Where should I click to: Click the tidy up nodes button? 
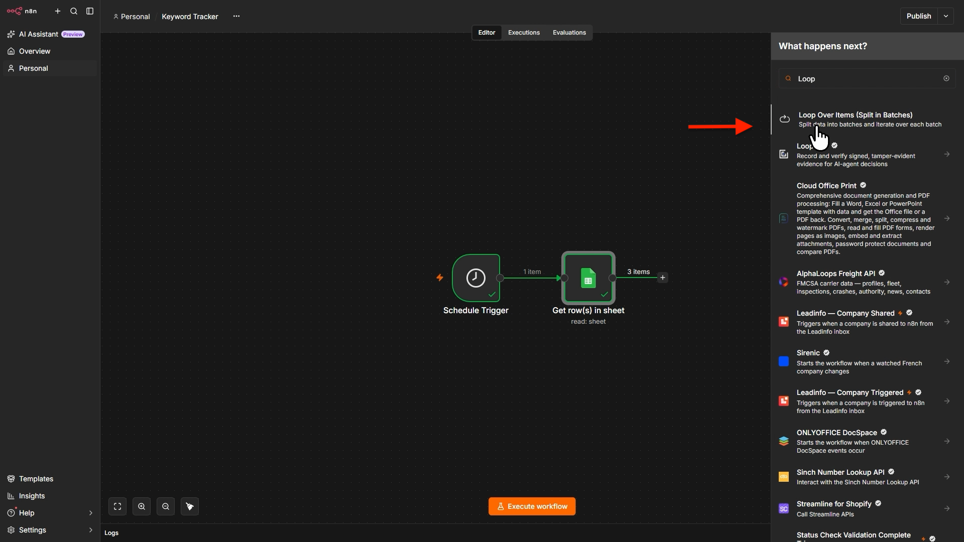190,506
